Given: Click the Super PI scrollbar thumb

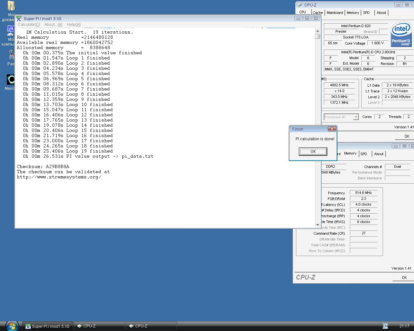Looking at the screenshot, I should pyautogui.click(x=318, y=37).
